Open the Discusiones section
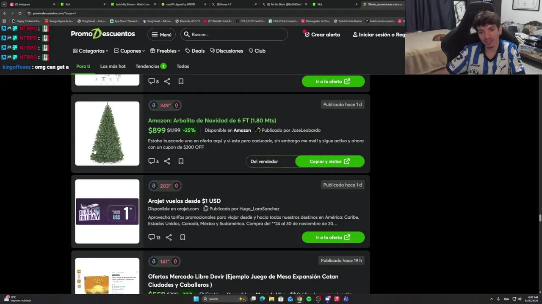542x304 pixels. click(x=227, y=51)
